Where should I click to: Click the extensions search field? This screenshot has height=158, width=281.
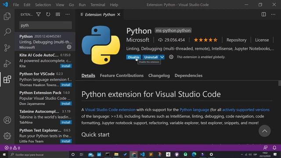46,25
